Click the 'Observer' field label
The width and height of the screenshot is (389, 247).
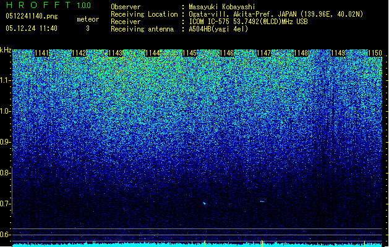[126, 7]
